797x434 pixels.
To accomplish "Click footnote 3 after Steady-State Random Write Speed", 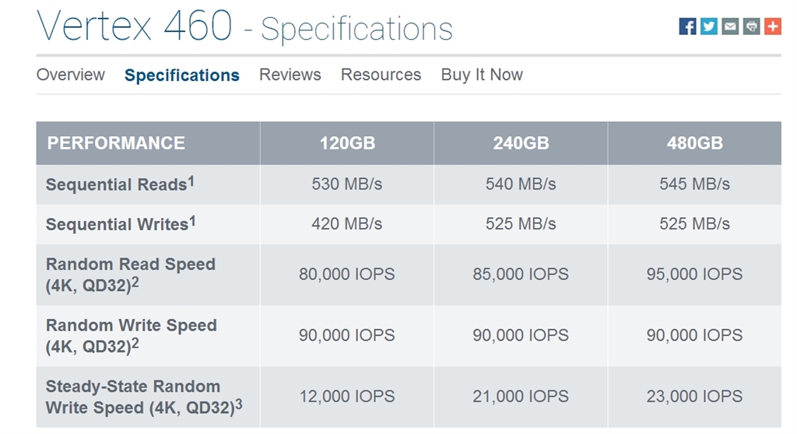I will pyautogui.click(x=239, y=404).
